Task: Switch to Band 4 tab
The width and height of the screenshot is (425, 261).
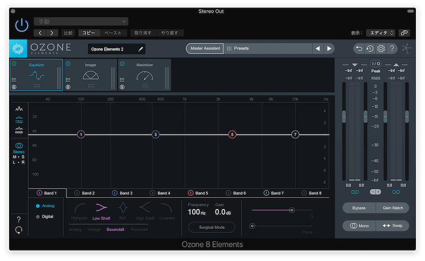Action: 160,193
